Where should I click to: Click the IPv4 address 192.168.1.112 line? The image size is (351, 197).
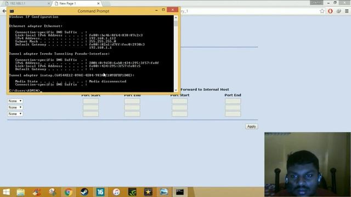tap(65, 38)
